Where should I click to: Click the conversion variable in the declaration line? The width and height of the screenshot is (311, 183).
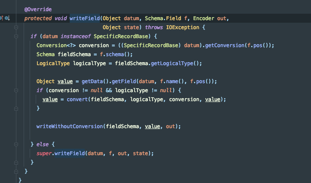click(x=94, y=45)
